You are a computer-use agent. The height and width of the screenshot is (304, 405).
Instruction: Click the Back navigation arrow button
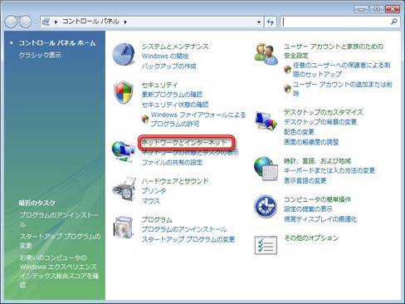coord(11,22)
